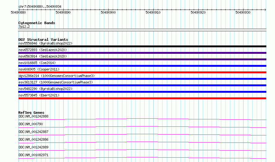Click the chr7:50490880..50490934 region label
Image resolution: width=275 pixels, height=162 pixels.
pos(40,6)
